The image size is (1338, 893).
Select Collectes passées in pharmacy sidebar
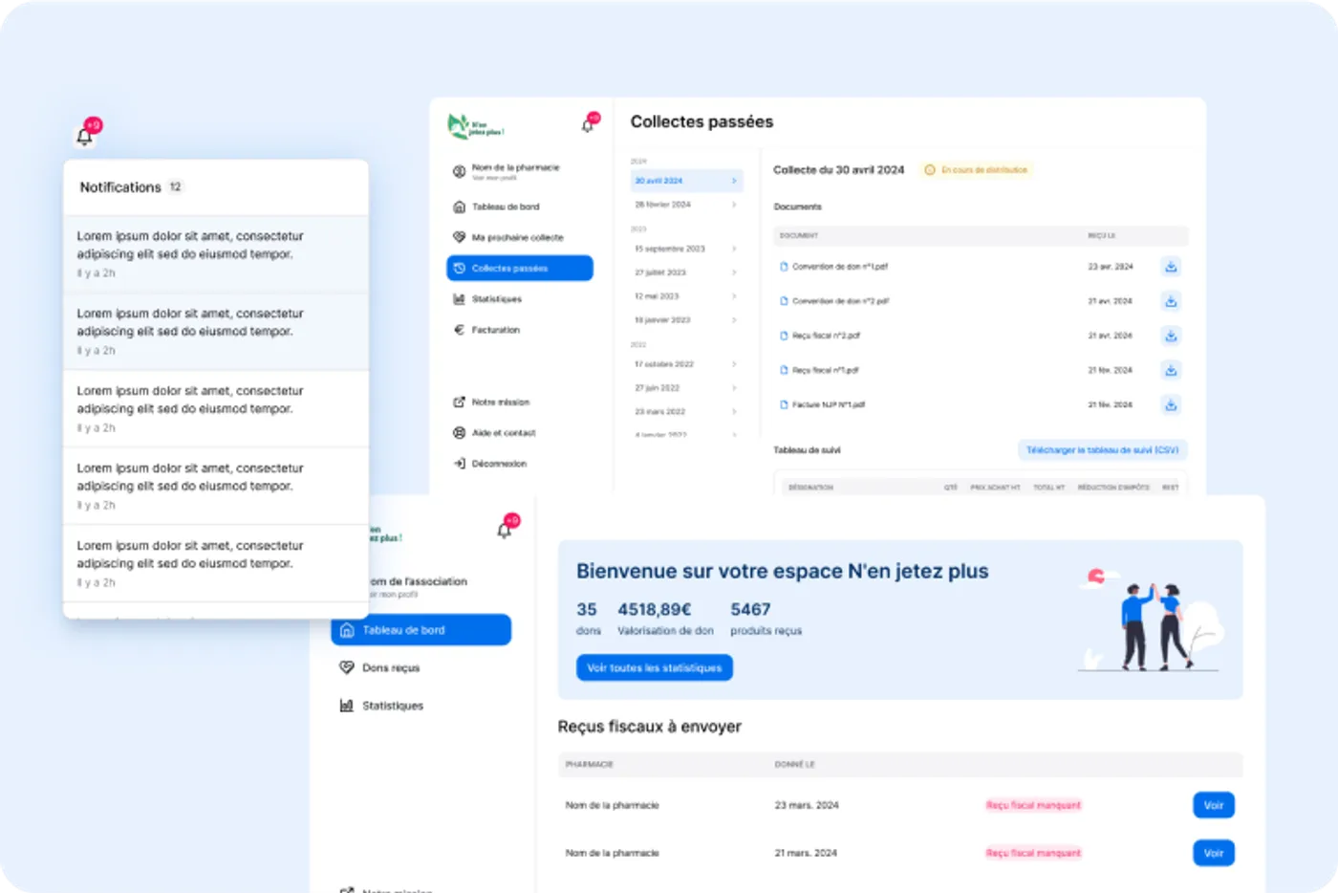(x=520, y=269)
